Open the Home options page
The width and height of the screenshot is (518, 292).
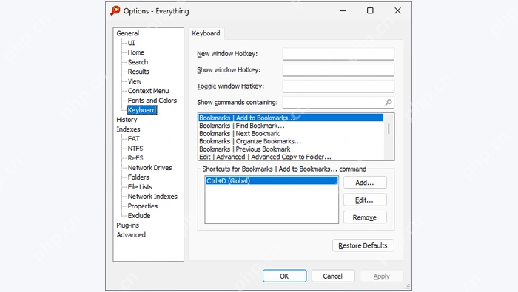[x=135, y=52]
